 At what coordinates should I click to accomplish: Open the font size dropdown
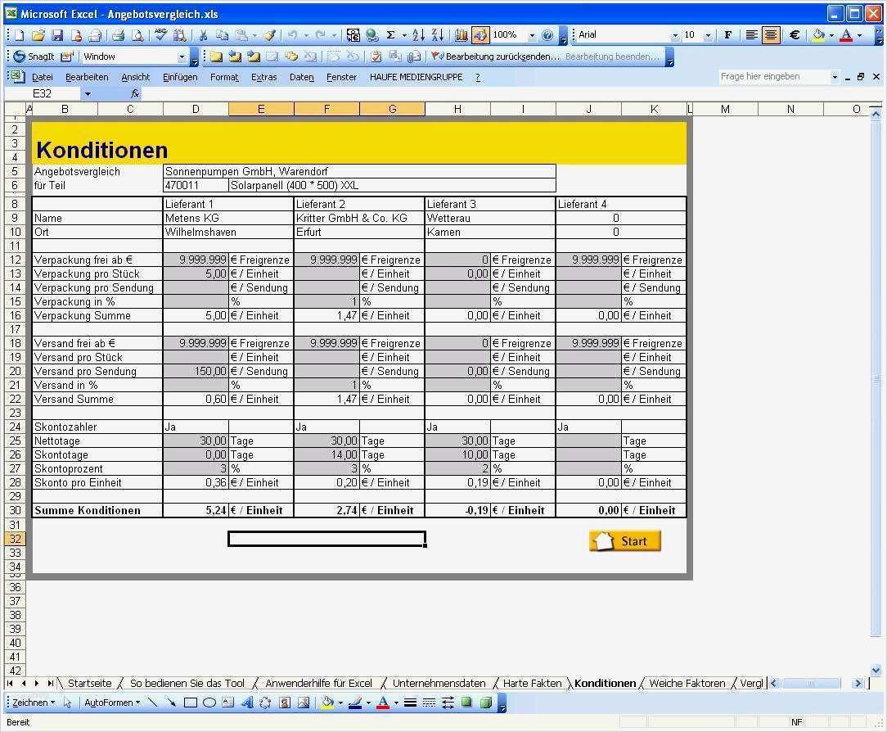coord(708,34)
